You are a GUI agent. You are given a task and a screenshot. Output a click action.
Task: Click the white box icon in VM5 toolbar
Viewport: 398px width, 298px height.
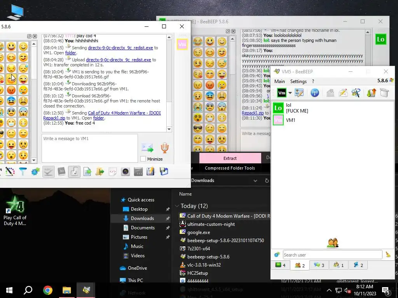click(384, 93)
